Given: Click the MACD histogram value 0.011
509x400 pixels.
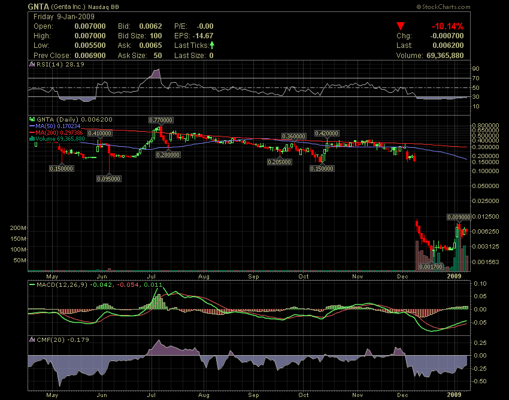Looking at the screenshot, I should pyautogui.click(x=153, y=285).
